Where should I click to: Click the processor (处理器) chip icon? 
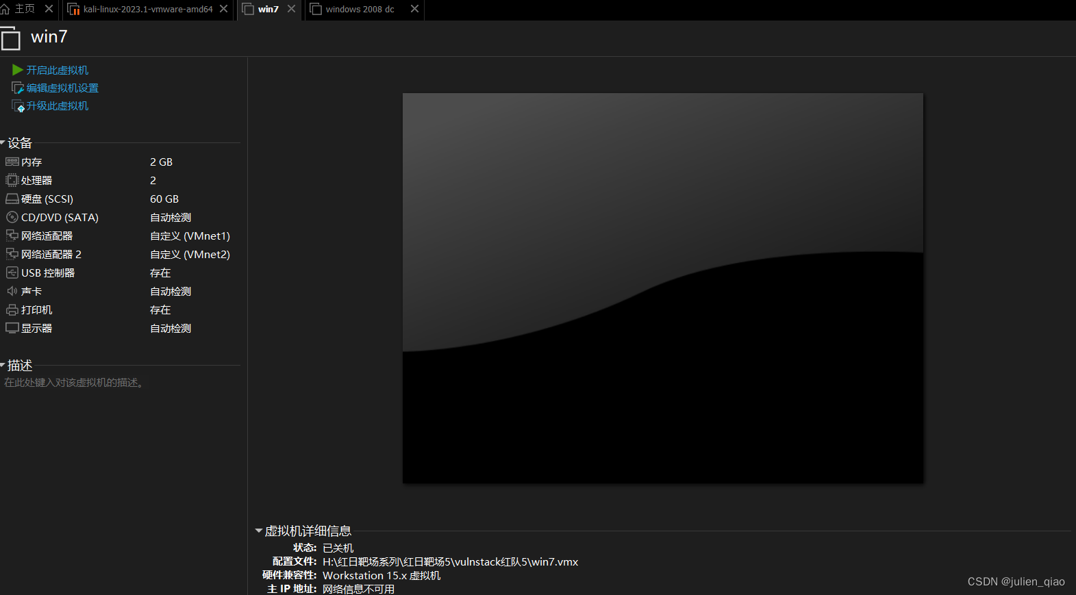tap(12, 180)
